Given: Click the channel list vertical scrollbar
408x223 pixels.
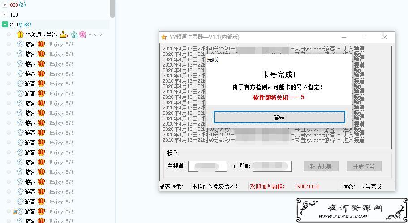Looking at the screenshot, I should point(112,9).
